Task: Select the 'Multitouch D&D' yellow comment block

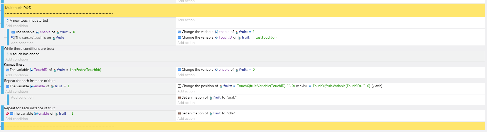Action: [244, 10]
